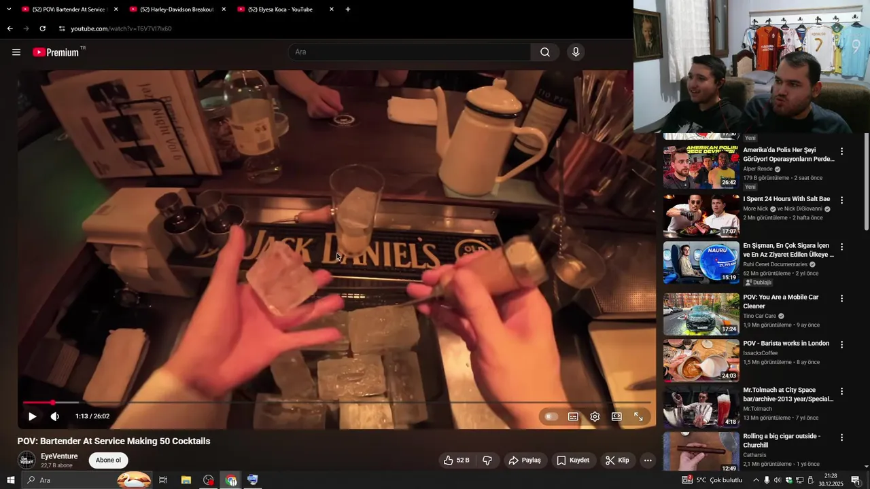
Task: Create a clip with Klip button
Action: point(617,460)
